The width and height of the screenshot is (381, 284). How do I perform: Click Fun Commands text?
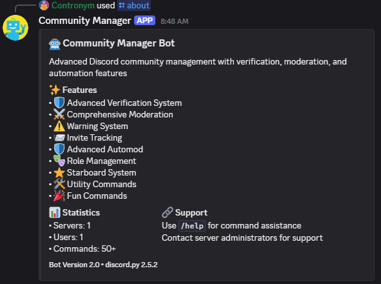97,196
